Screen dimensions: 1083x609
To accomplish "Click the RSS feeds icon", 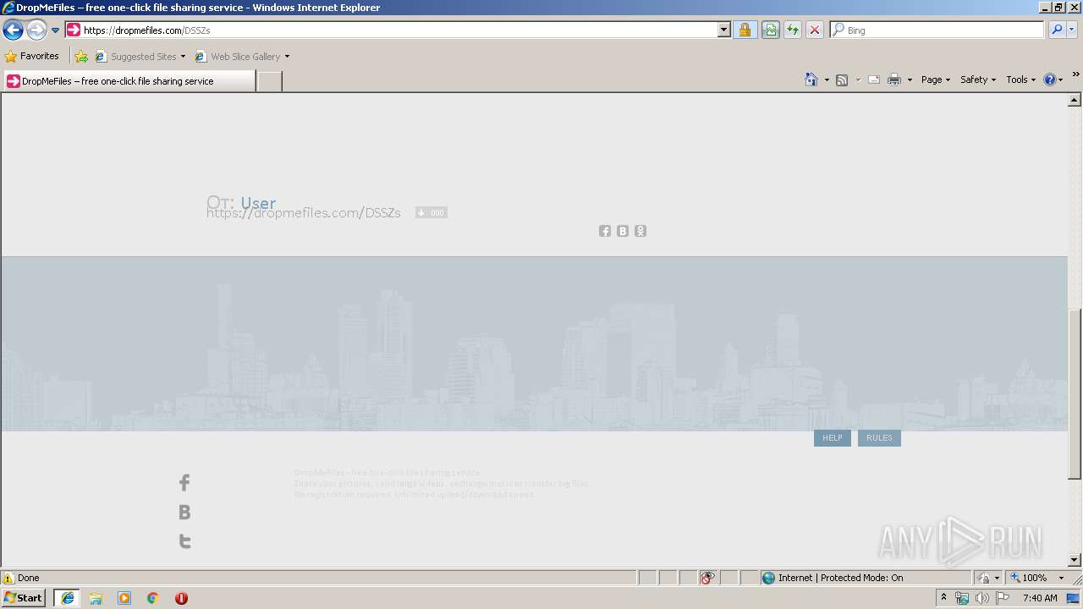I will coord(842,80).
